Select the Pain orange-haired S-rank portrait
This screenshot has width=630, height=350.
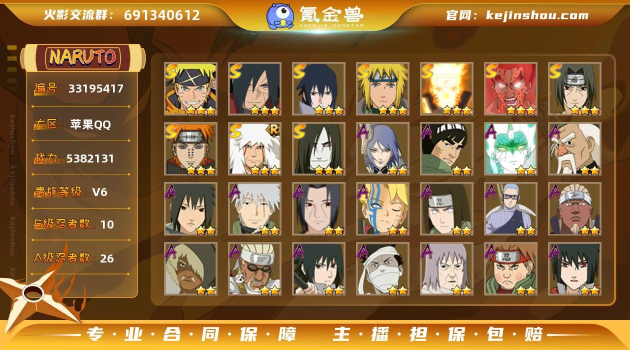190,148
